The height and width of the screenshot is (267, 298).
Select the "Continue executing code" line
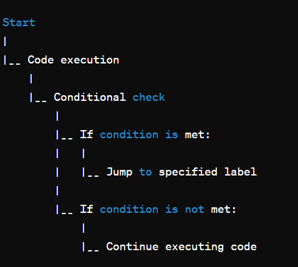coord(181,246)
